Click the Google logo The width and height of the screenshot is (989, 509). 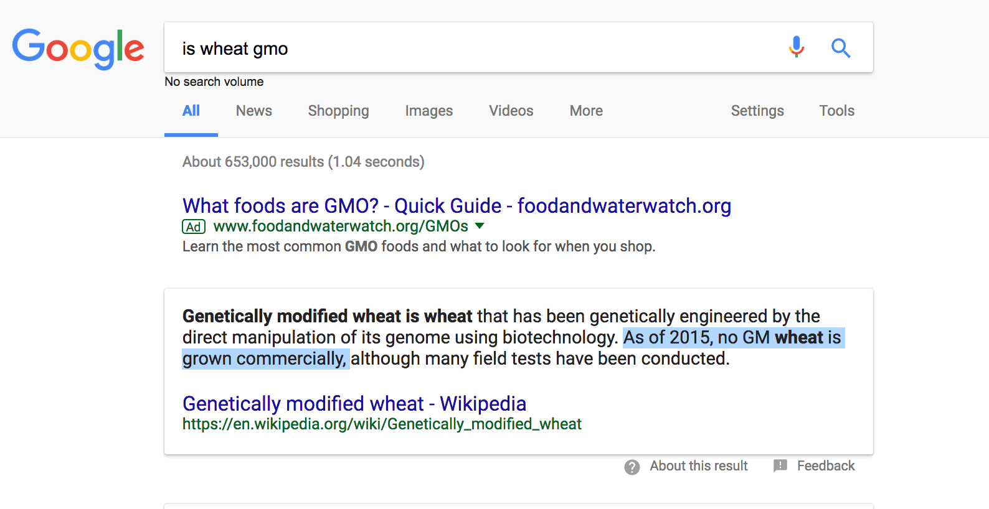[x=78, y=49]
